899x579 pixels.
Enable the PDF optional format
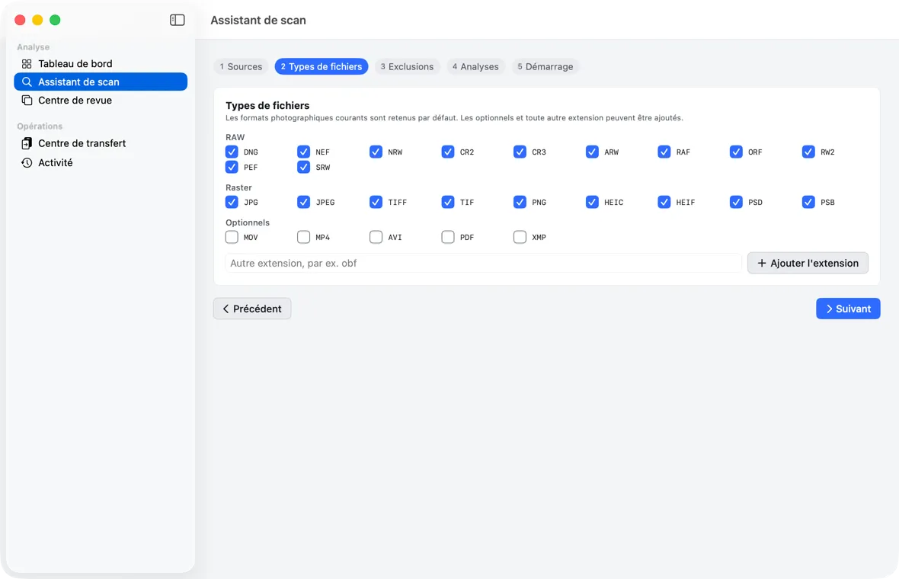[448, 237]
